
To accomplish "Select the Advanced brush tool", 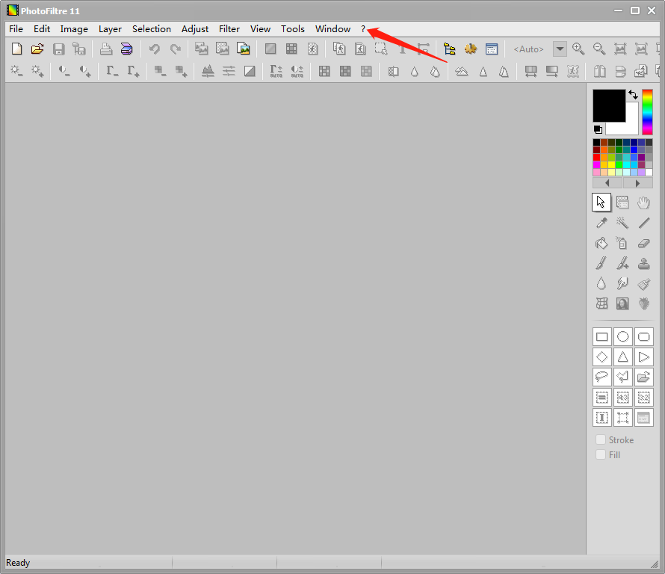I will click(622, 263).
